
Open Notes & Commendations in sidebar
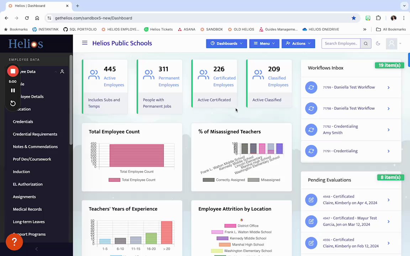point(35,146)
